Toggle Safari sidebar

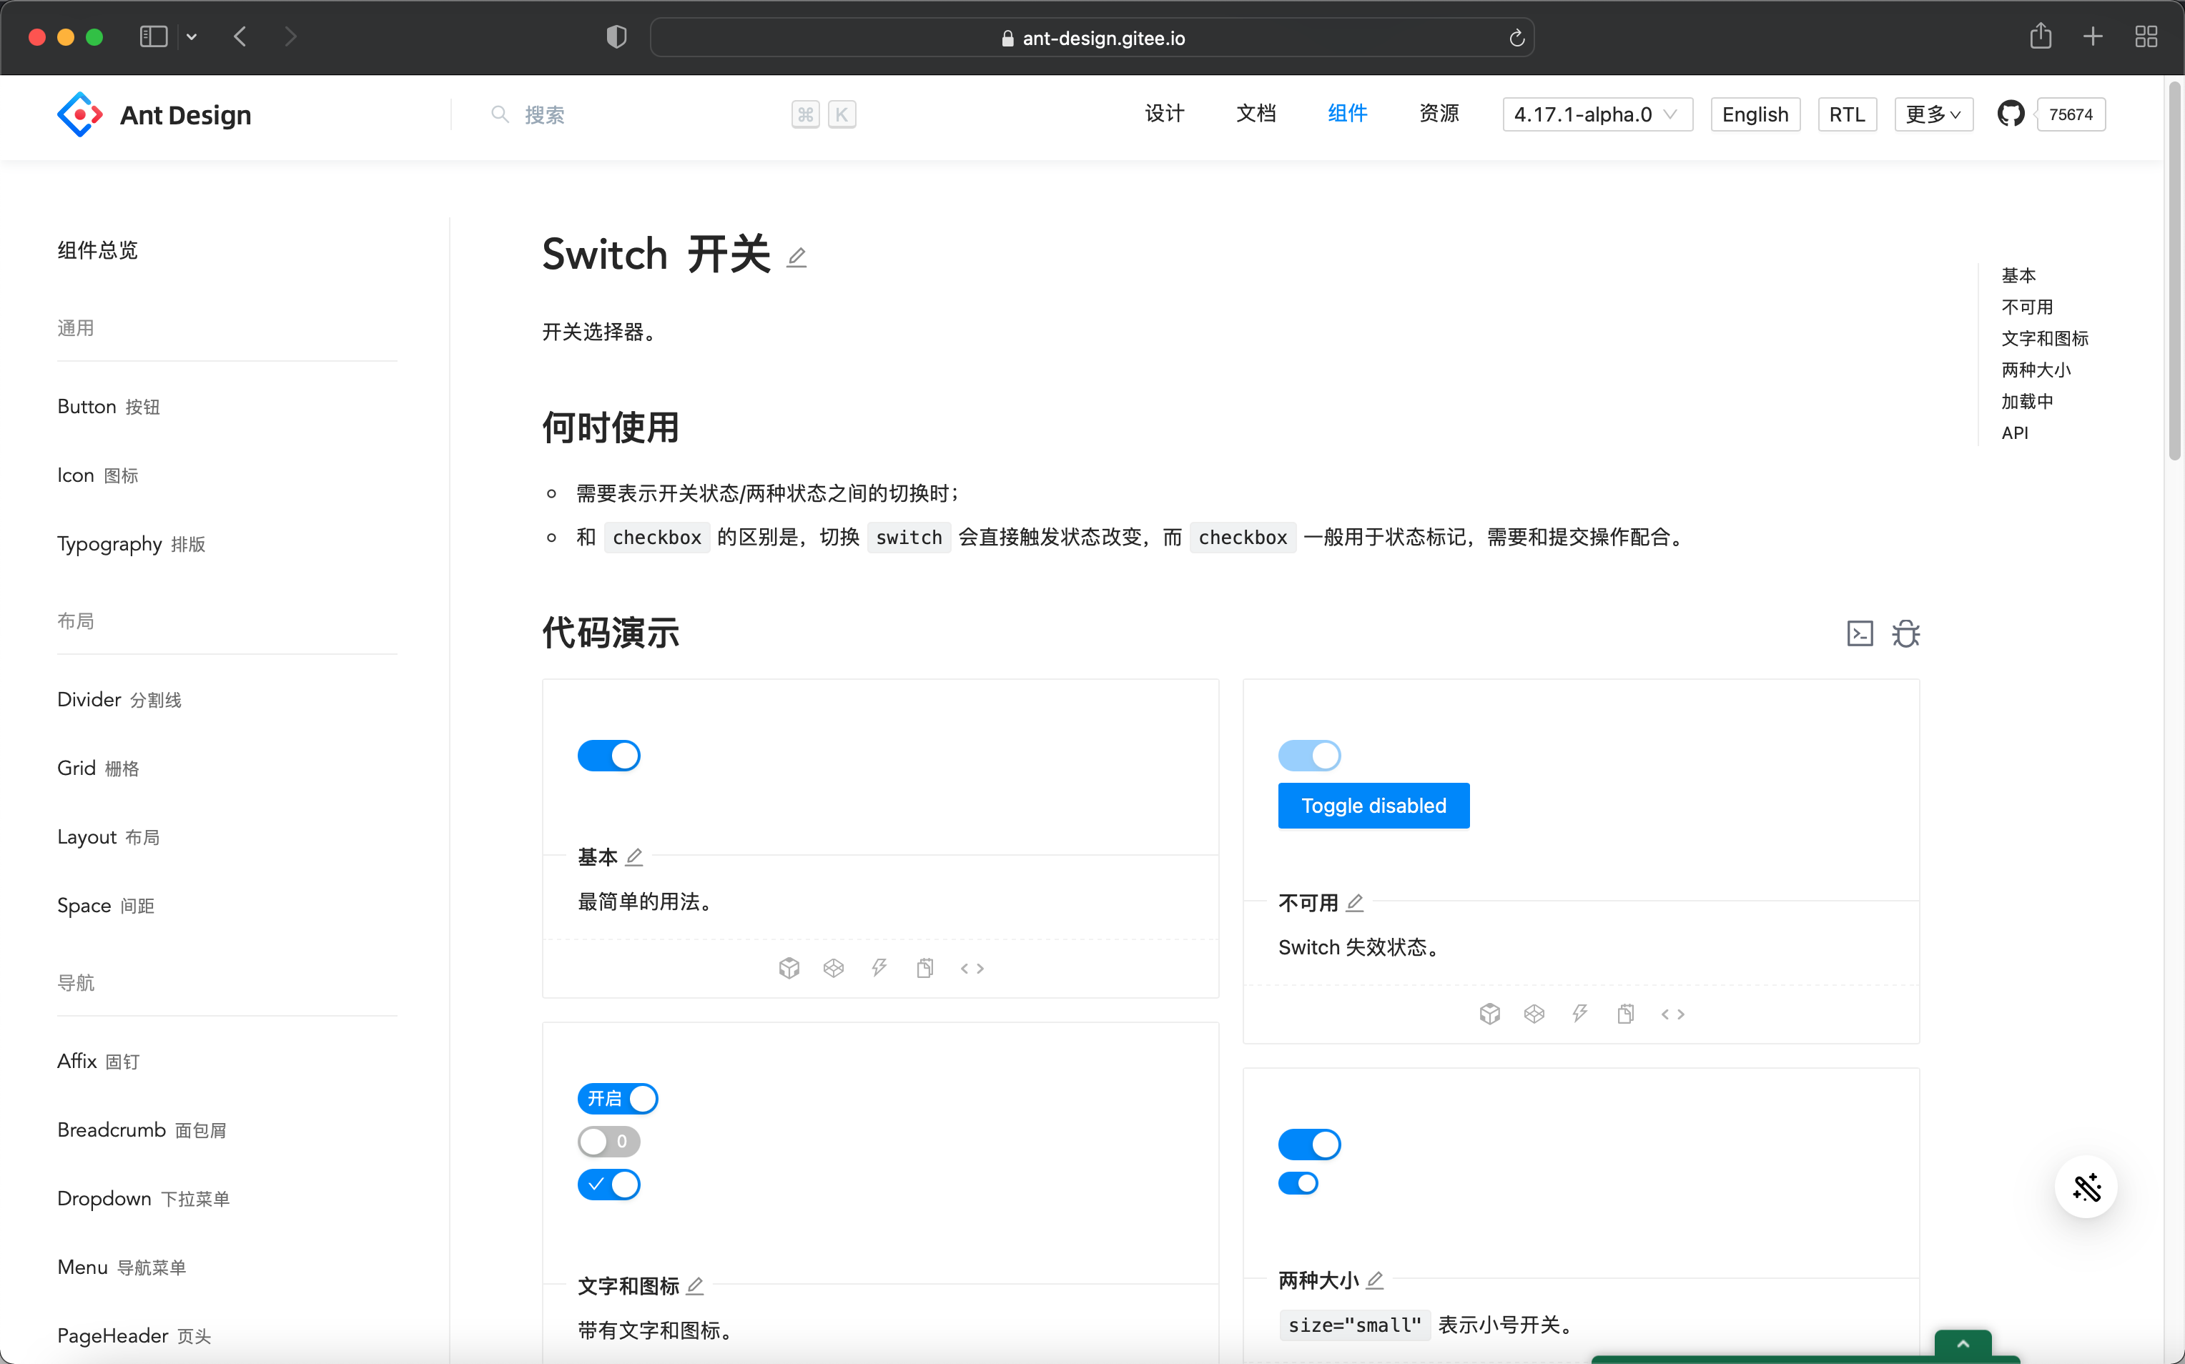tap(154, 36)
